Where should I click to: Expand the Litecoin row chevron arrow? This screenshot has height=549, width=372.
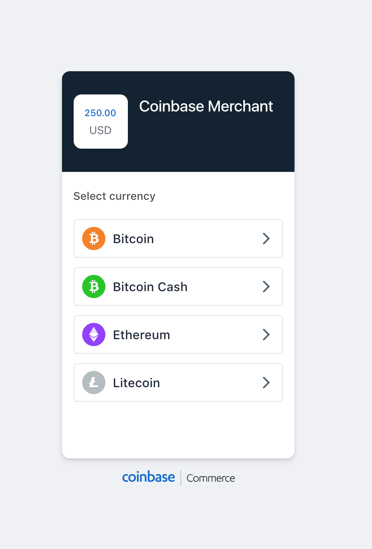tap(266, 383)
